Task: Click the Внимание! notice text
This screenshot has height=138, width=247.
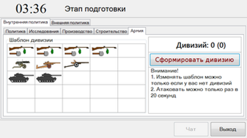Action: 164,71
